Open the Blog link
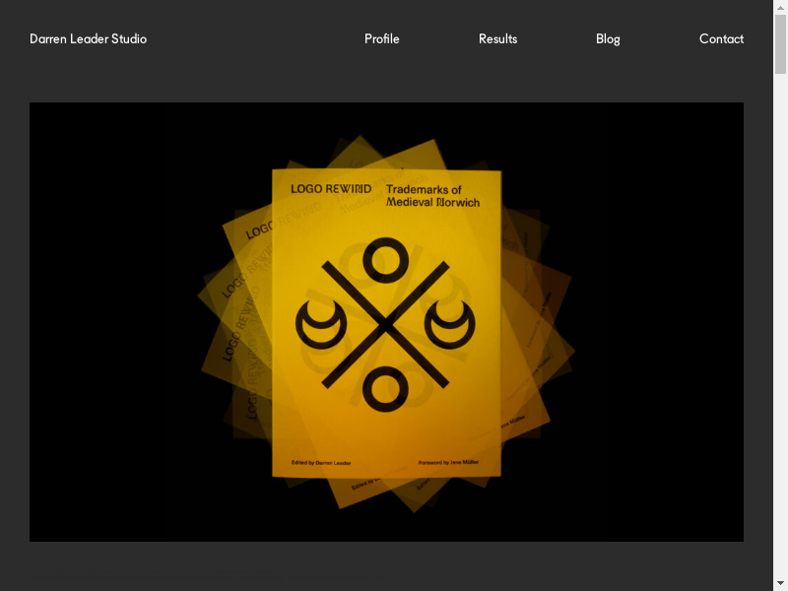The height and width of the screenshot is (591, 788). click(x=608, y=39)
